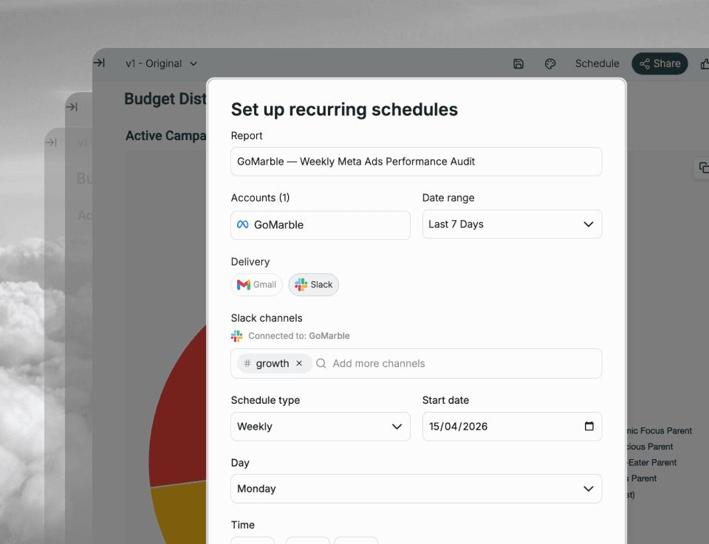Image resolution: width=709 pixels, height=544 pixels.
Task: Click the search magnifier icon in channels
Action: (321, 363)
